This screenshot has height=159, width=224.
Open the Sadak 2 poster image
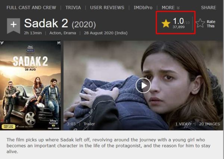(31, 85)
